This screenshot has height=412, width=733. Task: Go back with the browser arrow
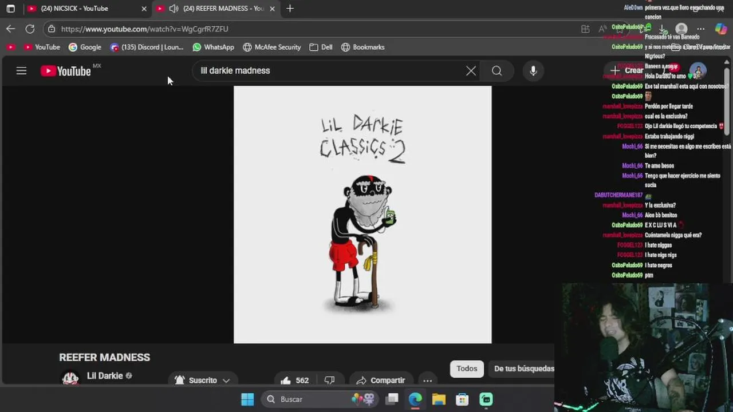(11, 29)
